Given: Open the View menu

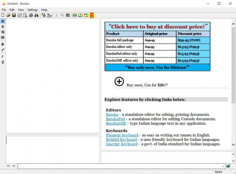Looking at the screenshot, I should (21, 10).
